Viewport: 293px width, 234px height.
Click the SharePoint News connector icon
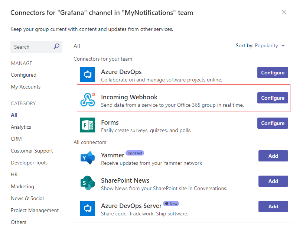(x=87, y=183)
